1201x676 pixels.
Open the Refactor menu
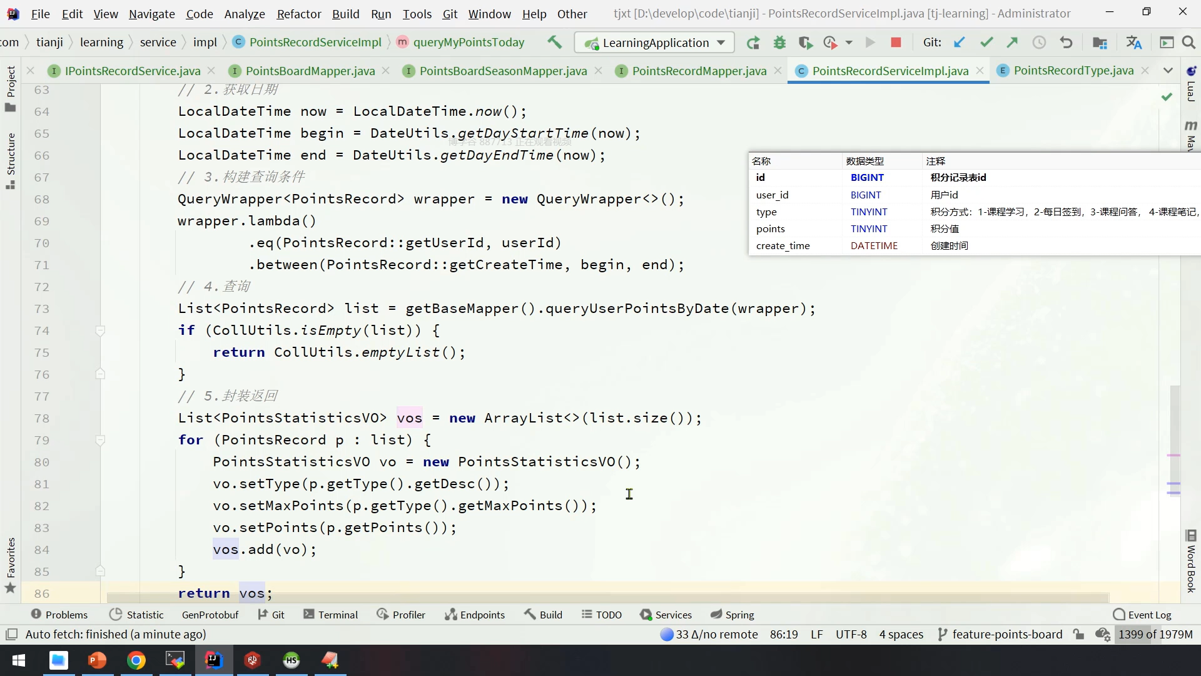point(298,14)
